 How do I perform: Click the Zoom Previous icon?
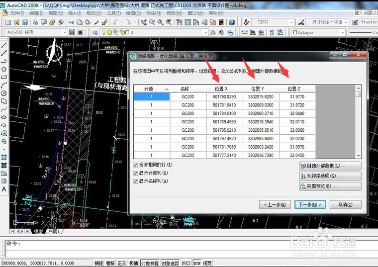169,22
